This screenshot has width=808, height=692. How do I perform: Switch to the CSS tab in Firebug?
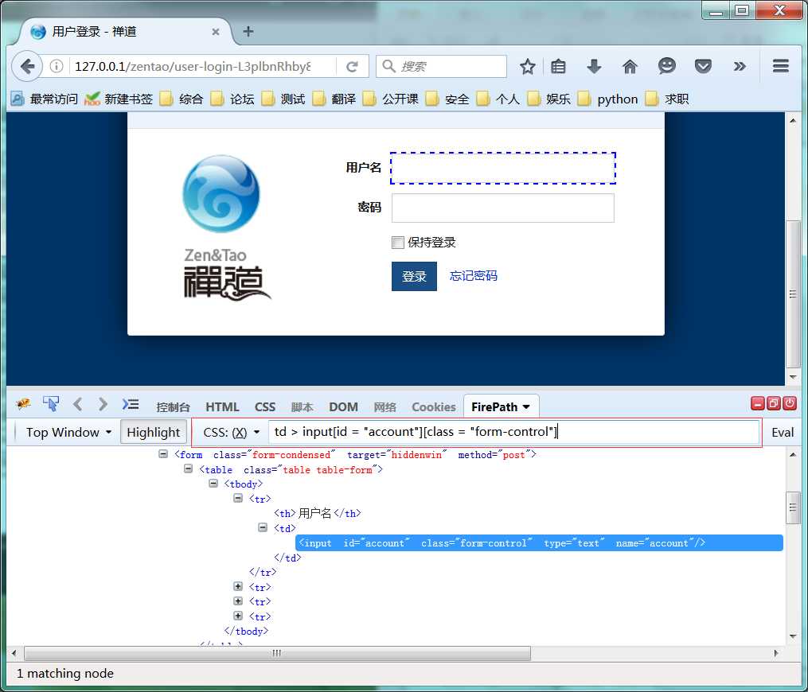(x=265, y=407)
